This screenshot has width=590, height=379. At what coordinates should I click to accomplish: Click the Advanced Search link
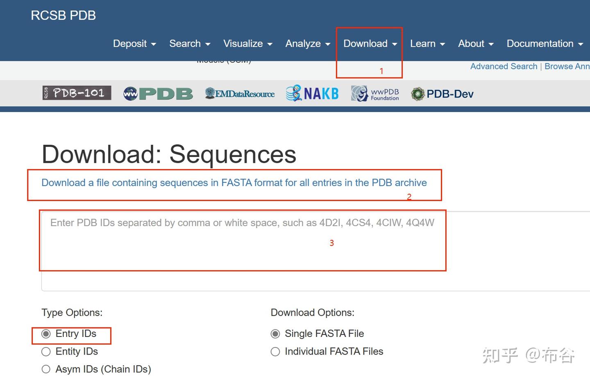coord(504,66)
